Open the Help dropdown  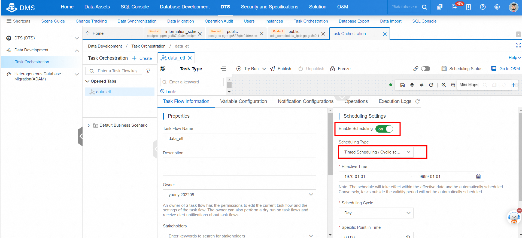[x=515, y=58]
